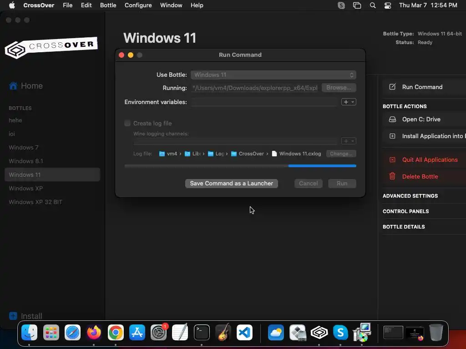Viewport: 466px width, 349px height.
Task: Click the Cancel button in Run Command dialog
Action: 308,184
